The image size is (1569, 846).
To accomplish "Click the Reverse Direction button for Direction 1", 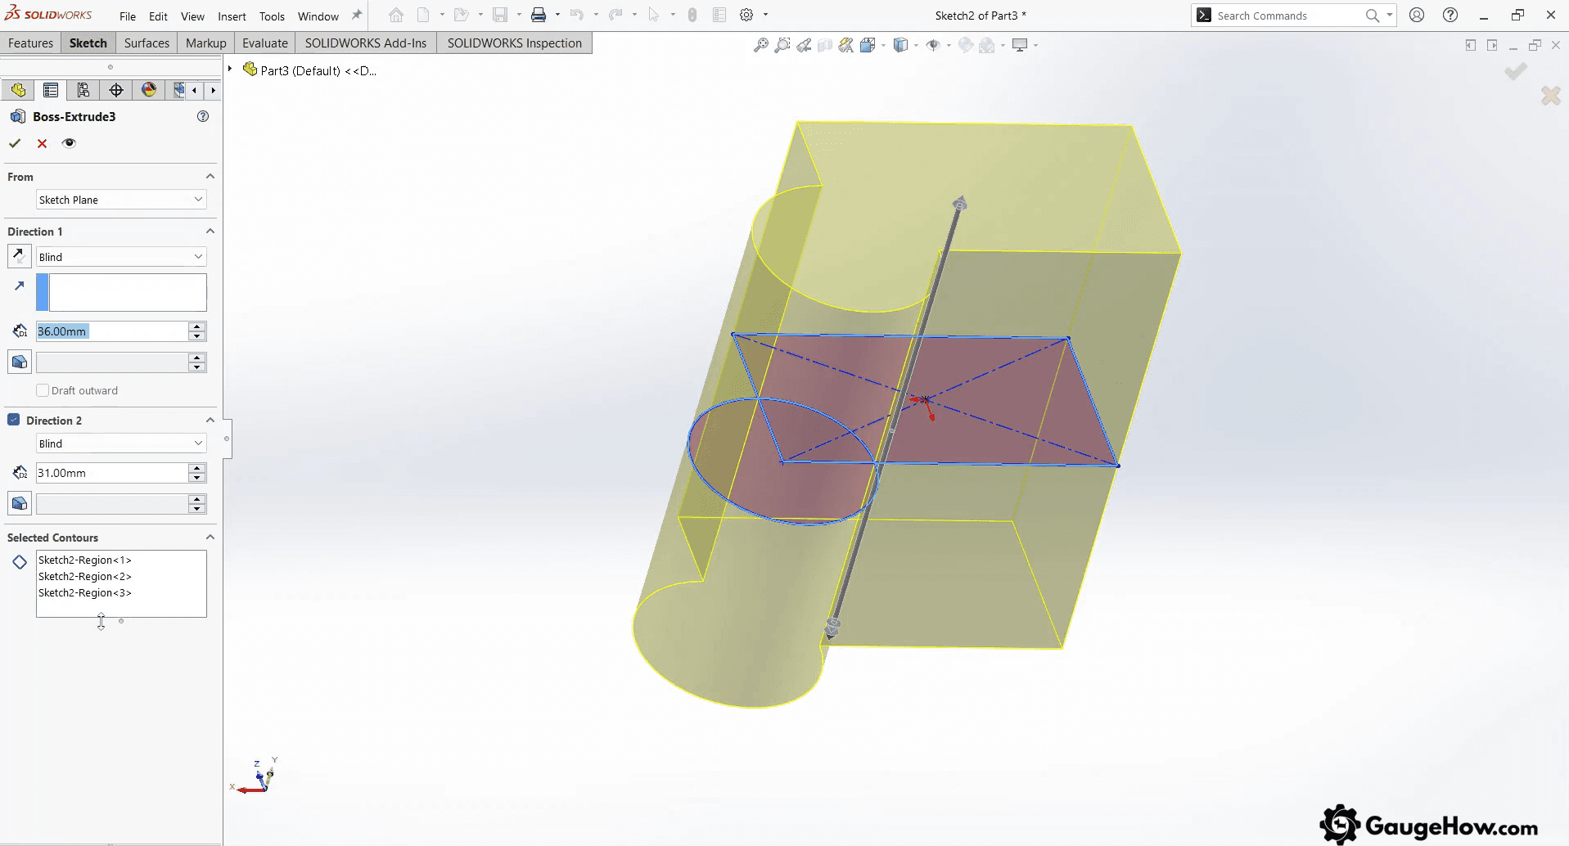I will [x=18, y=255].
